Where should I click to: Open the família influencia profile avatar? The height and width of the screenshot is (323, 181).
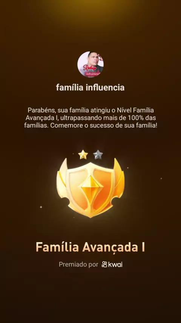(x=90, y=64)
